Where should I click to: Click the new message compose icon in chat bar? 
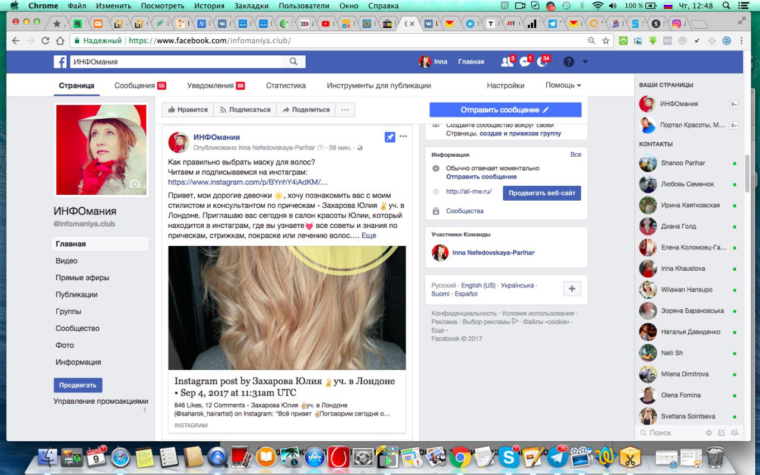point(721,433)
